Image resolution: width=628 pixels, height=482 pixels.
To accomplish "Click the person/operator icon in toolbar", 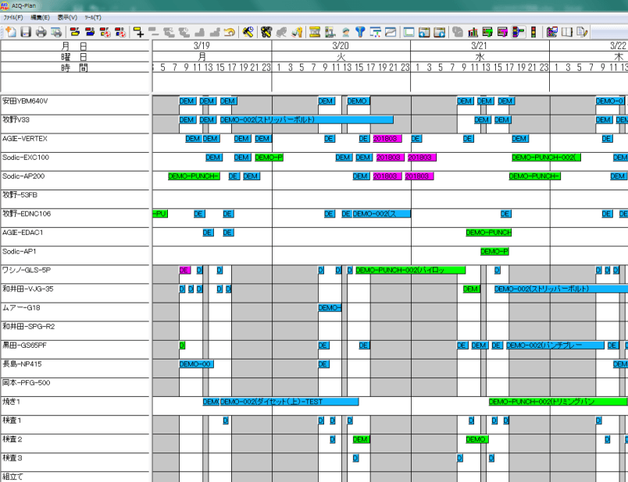I will pyautogui.click(x=346, y=32).
